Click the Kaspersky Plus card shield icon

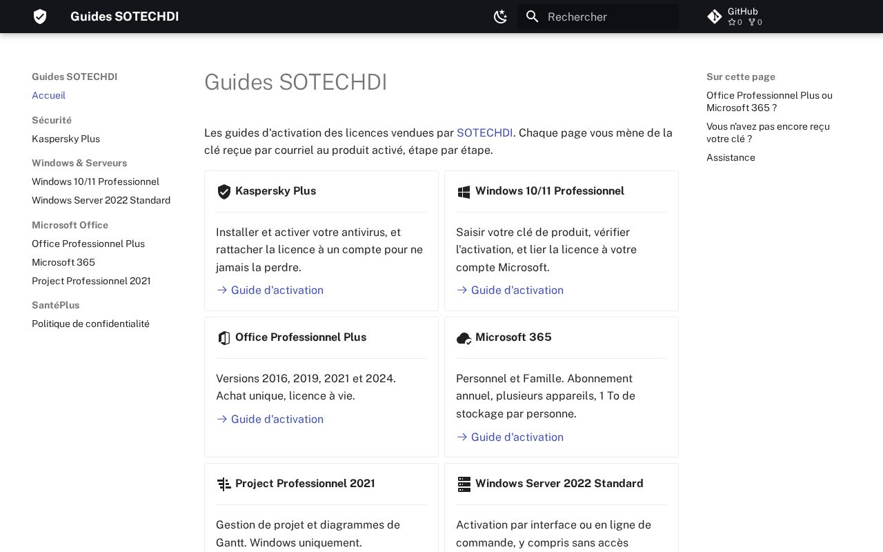224,192
